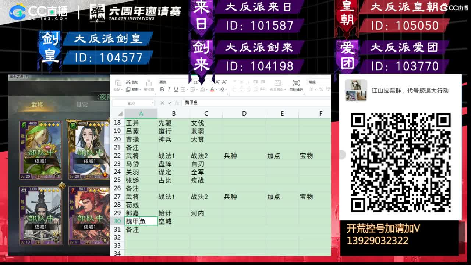The height and width of the screenshot is (265, 471).
Task: Click cell containing 马岱
Action: click(141, 164)
